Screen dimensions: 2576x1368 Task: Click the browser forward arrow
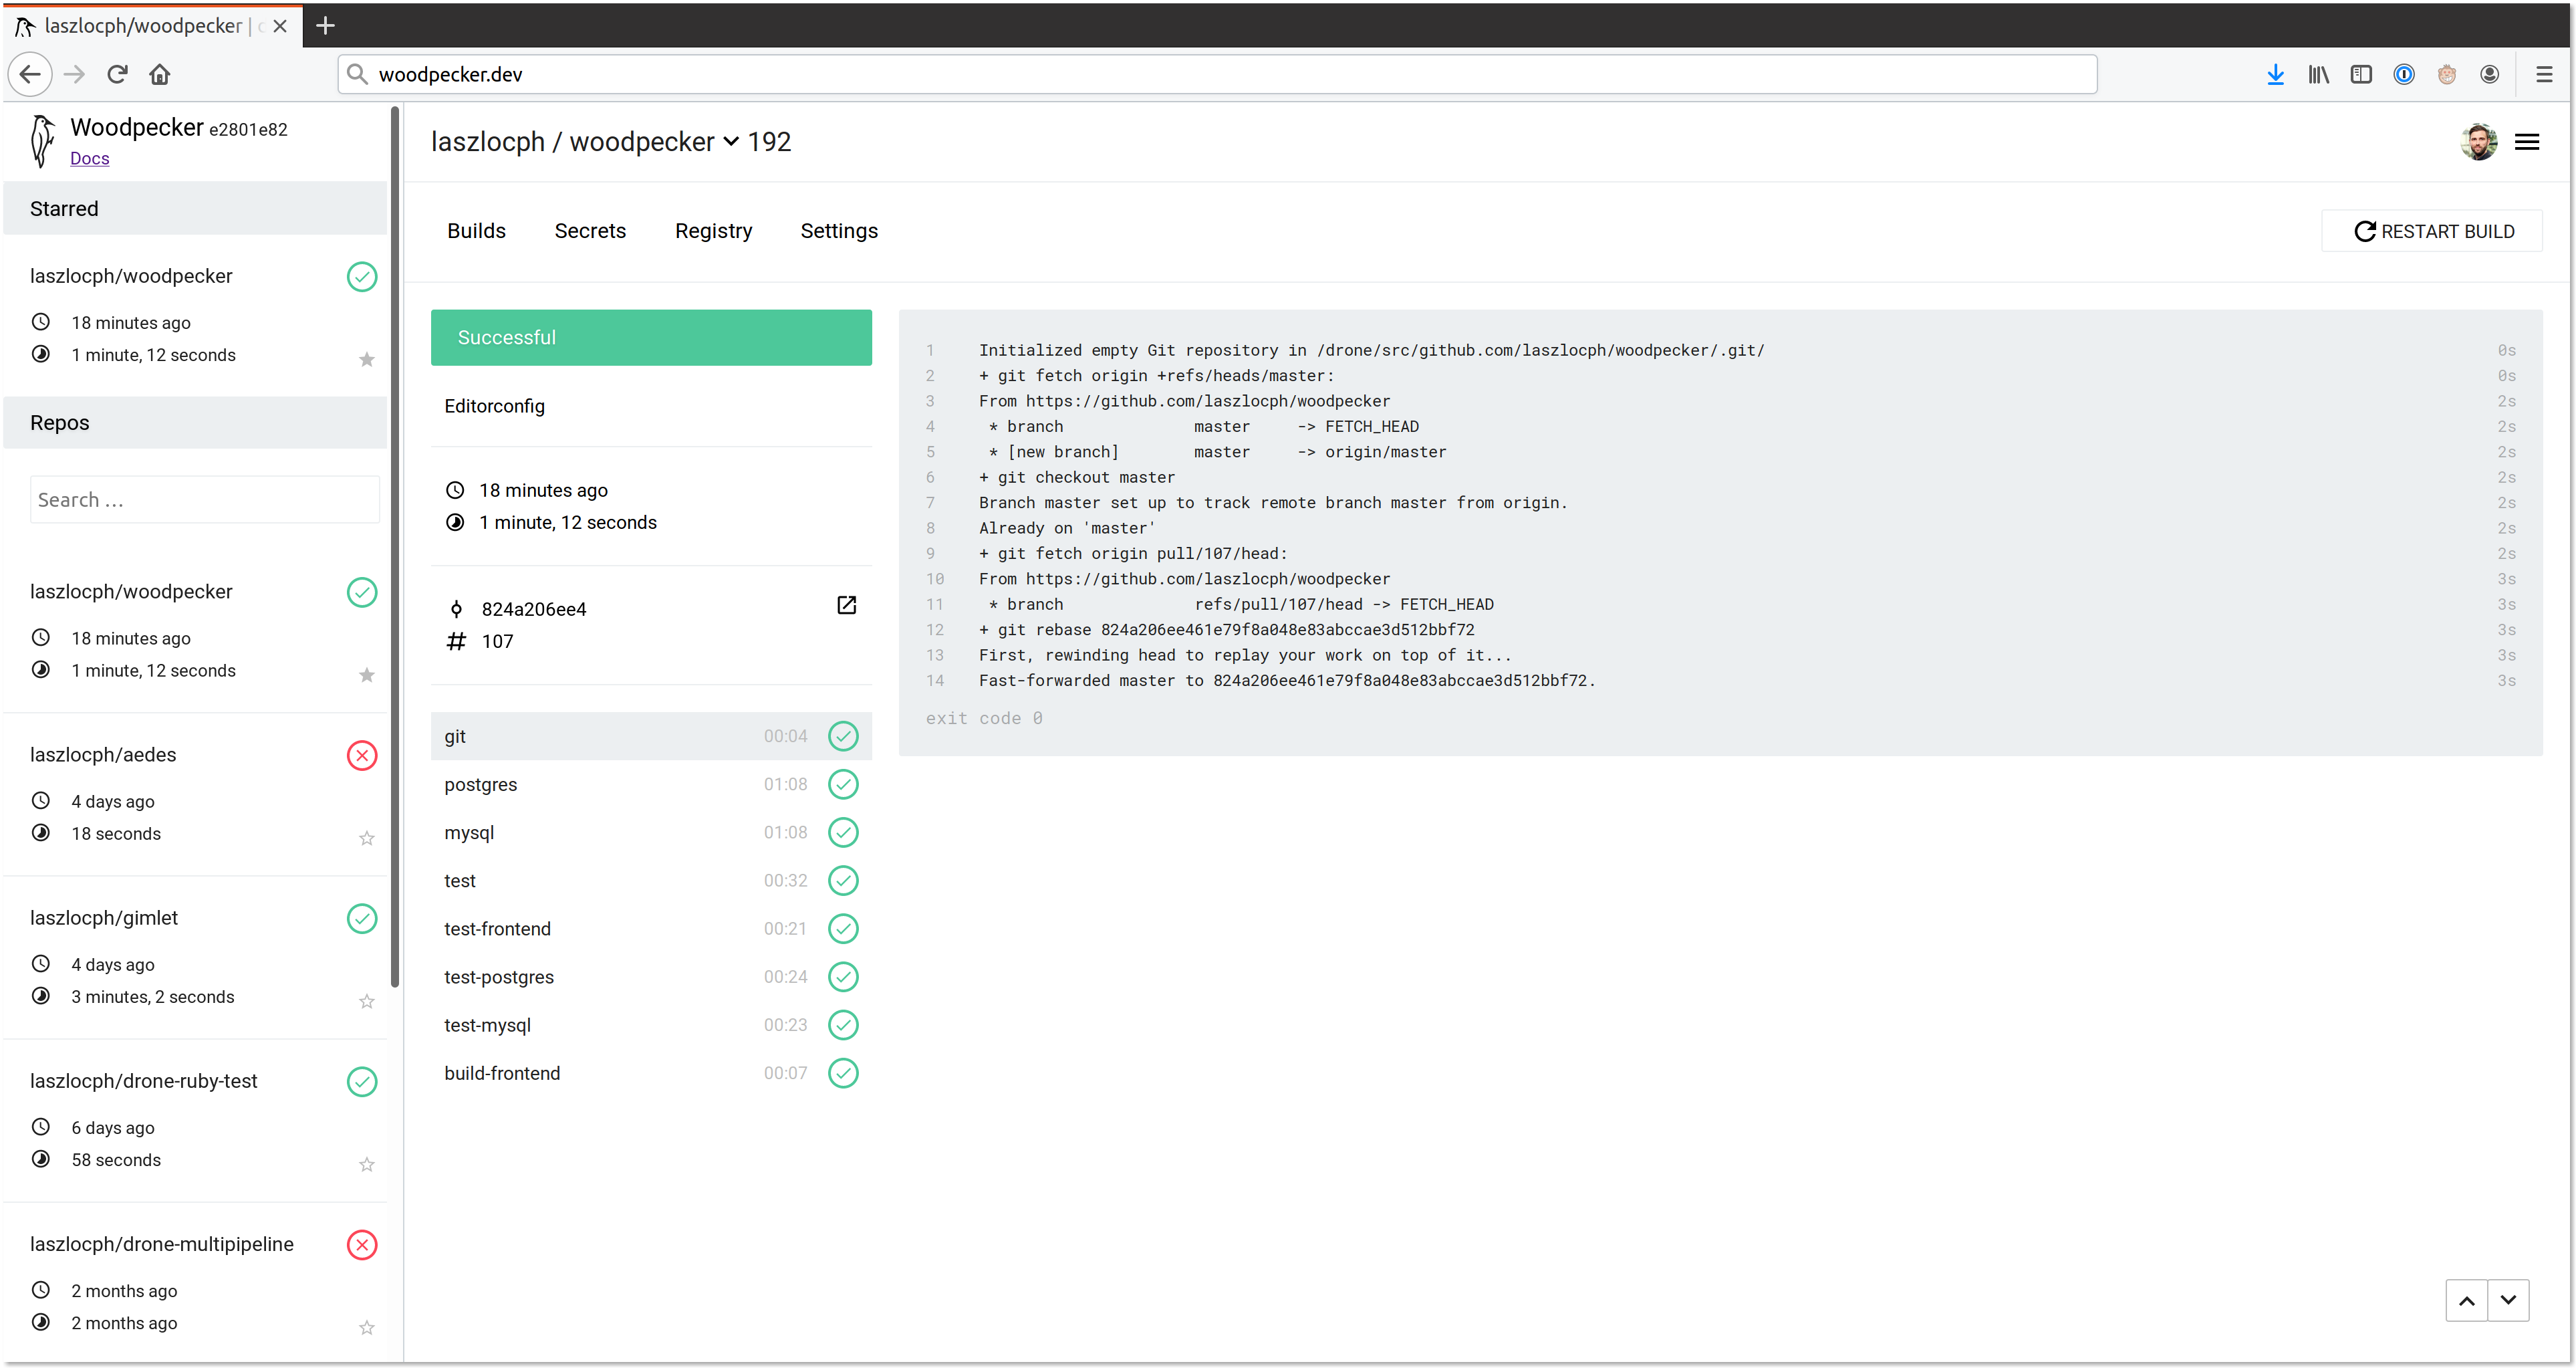coord(75,74)
